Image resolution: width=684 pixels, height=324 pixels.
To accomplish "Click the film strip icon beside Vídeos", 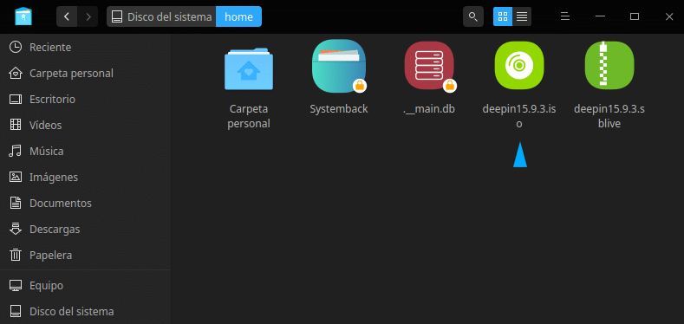I will point(16,126).
